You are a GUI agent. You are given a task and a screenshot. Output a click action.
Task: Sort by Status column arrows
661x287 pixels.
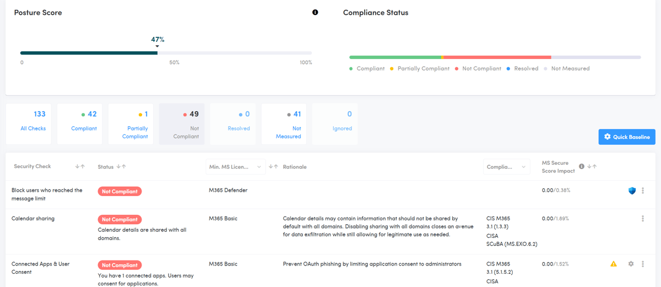122,166
